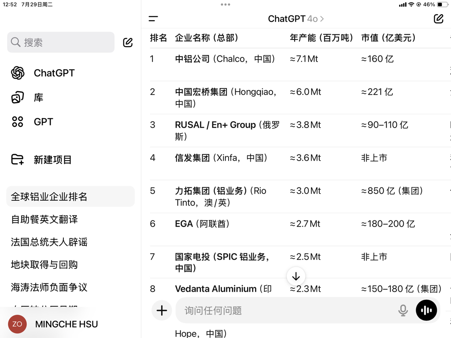Click the 新建项目 folder-plus icon
This screenshot has width=451, height=338.
(18, 159)
